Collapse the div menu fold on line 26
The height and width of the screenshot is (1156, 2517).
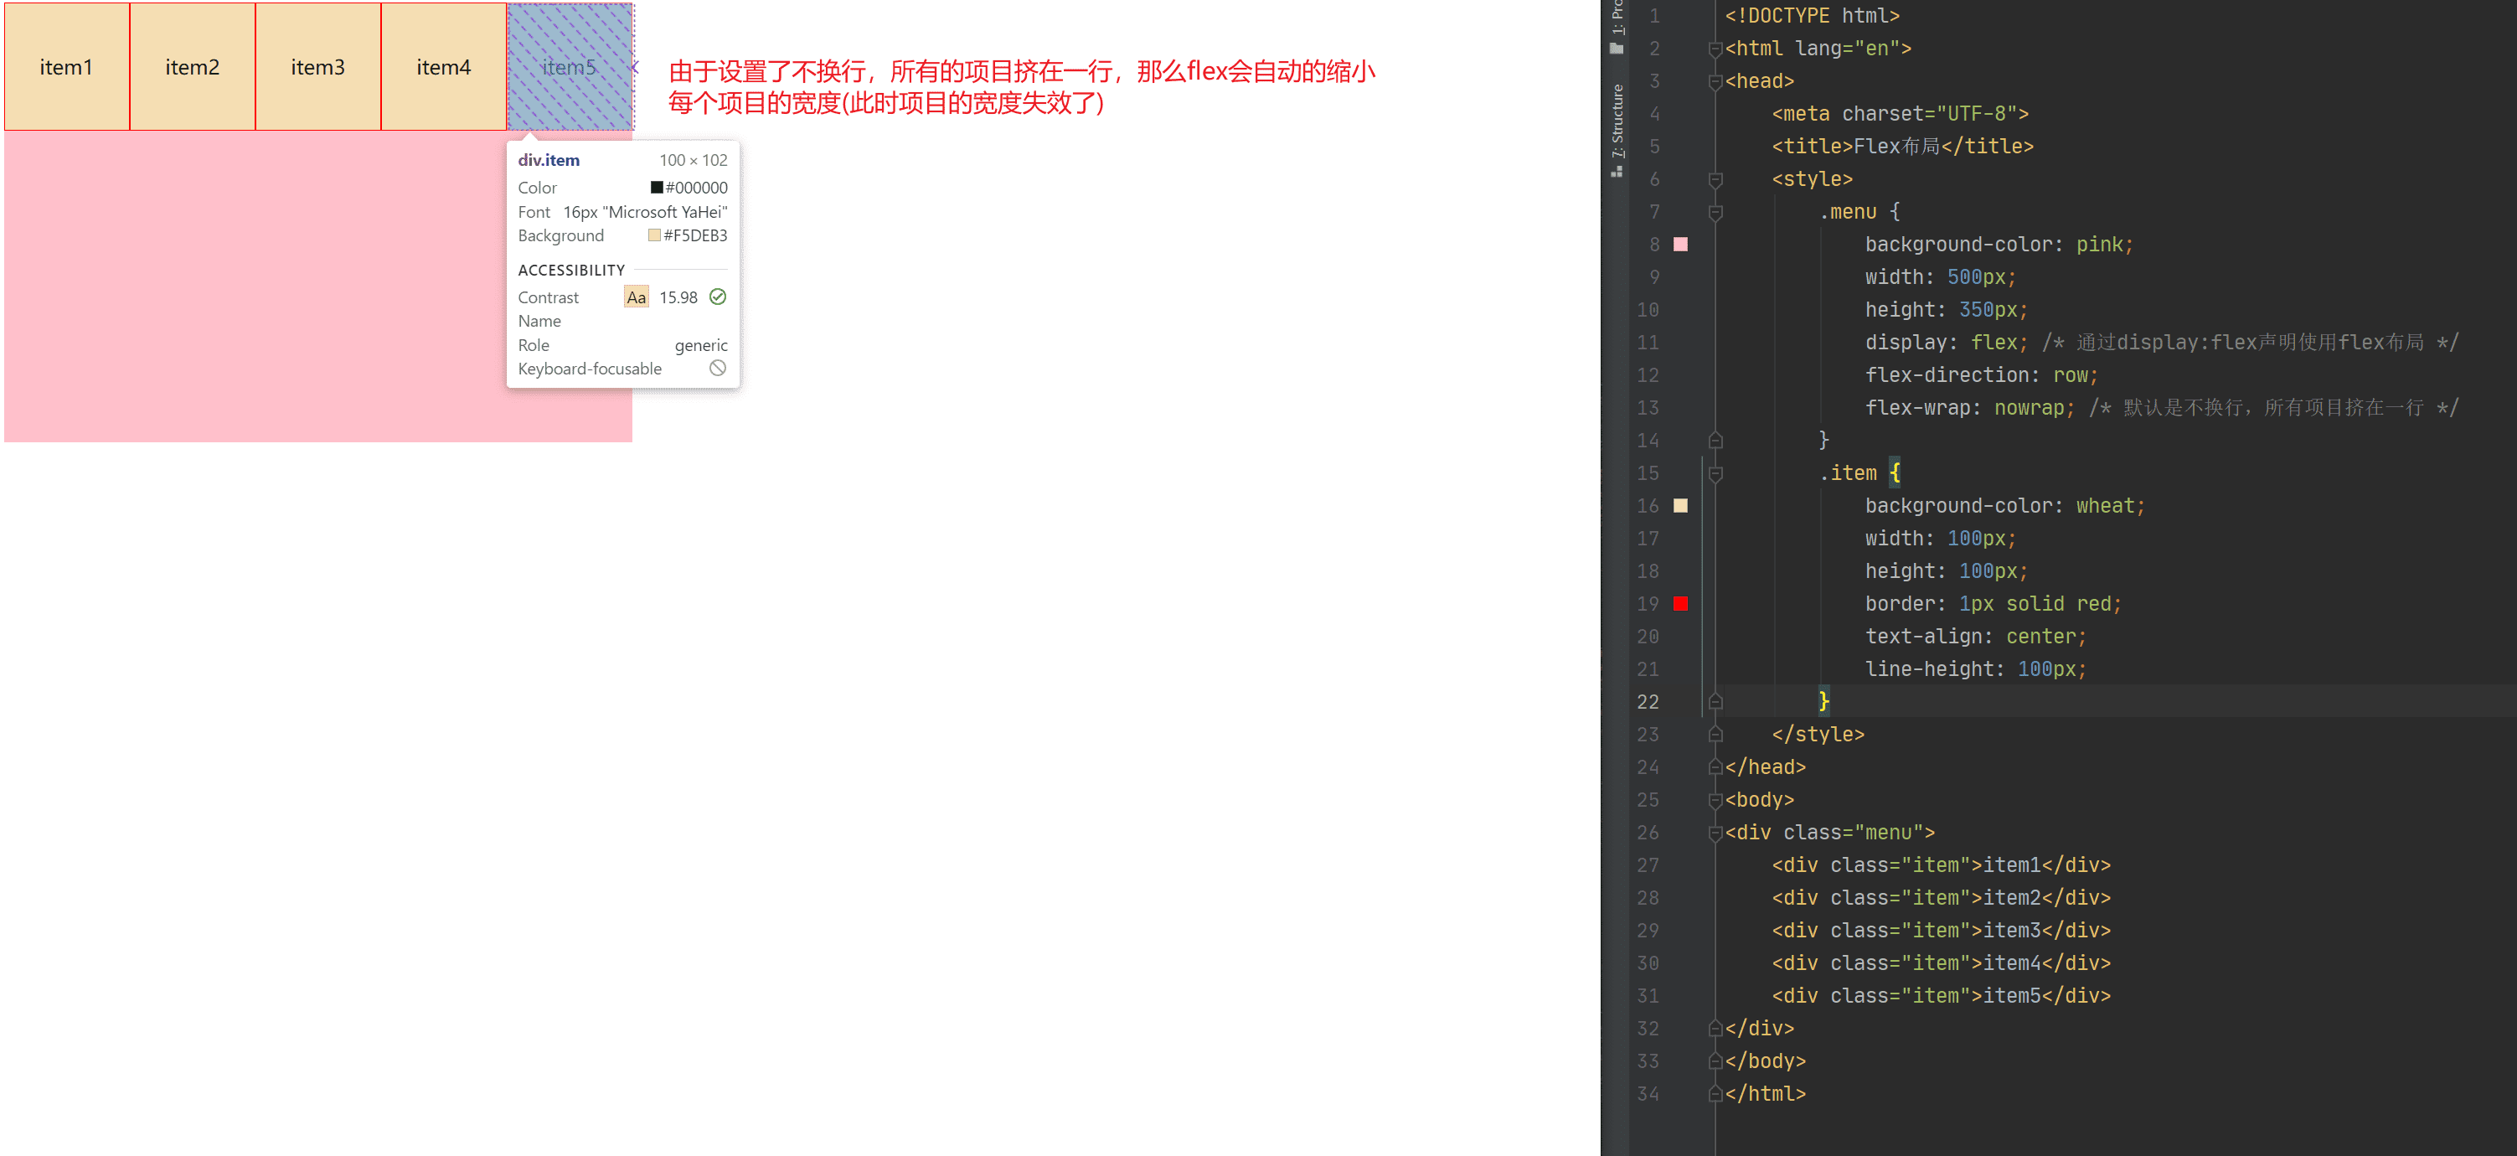click(1715, 833)
